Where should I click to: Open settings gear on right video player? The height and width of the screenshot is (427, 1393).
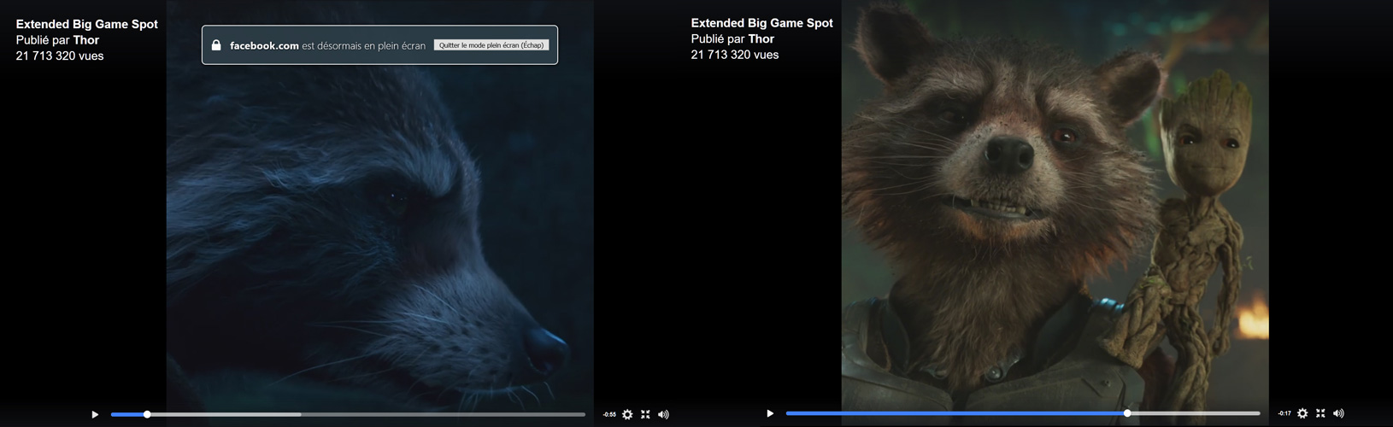pos(1302,413)
